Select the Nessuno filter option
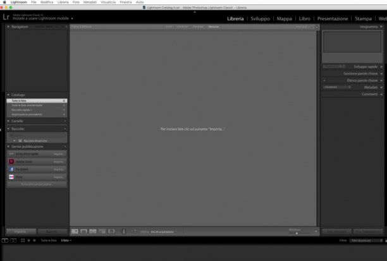The image size is (387, 261). pos(214,27)
